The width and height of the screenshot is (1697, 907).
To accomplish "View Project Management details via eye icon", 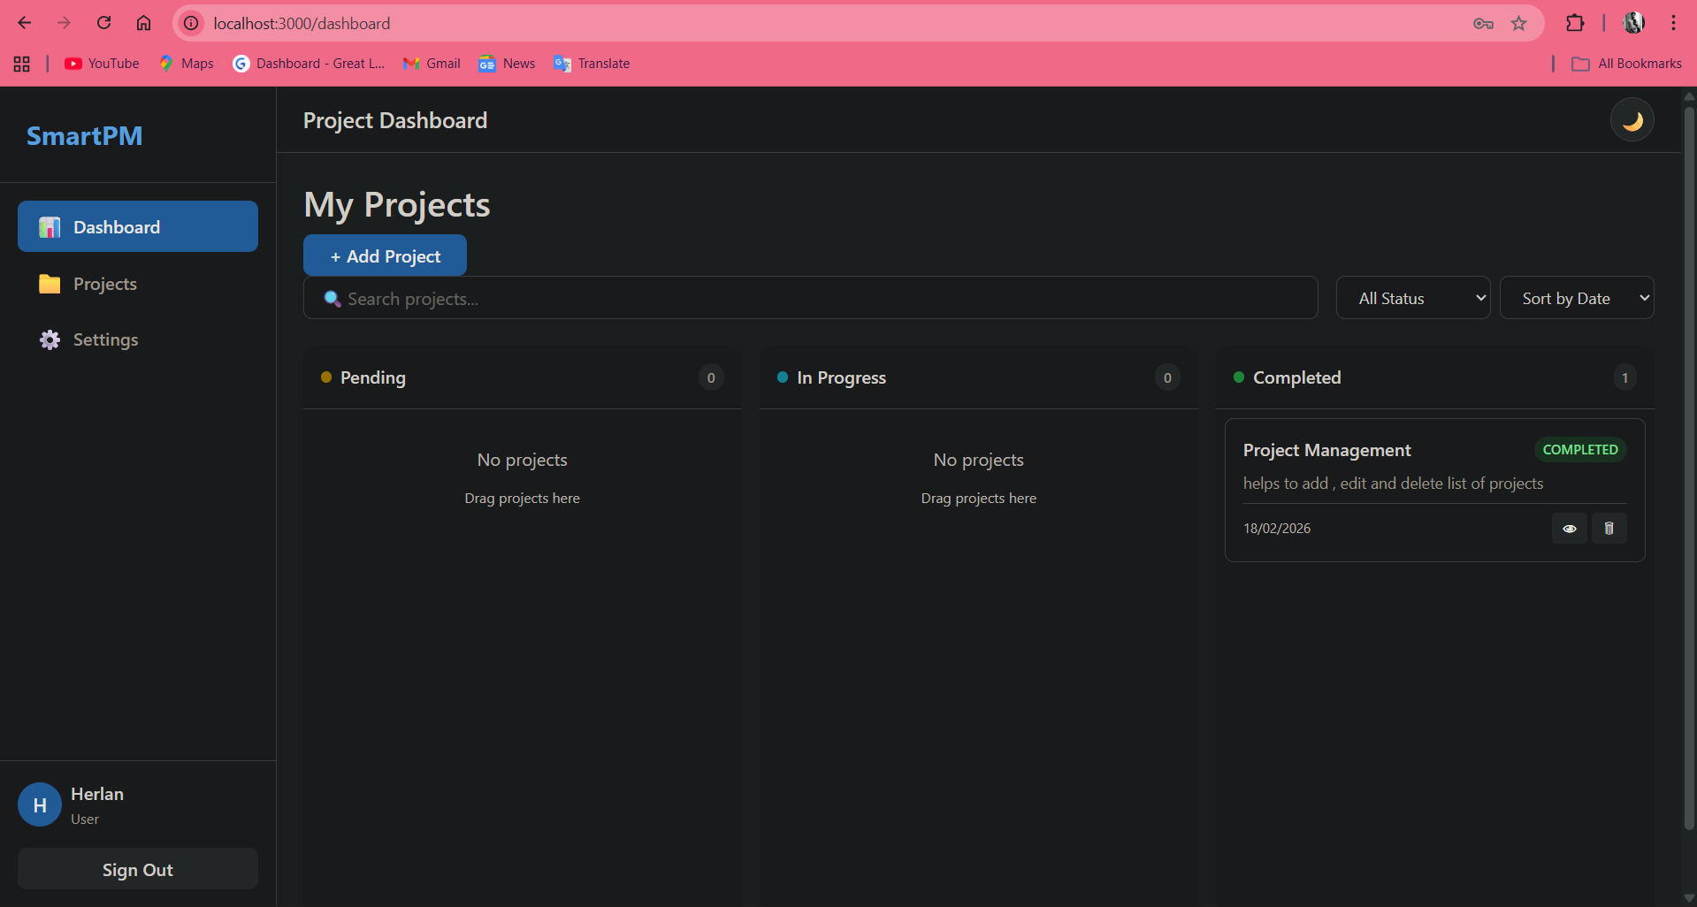I will tap(1570, 528).
